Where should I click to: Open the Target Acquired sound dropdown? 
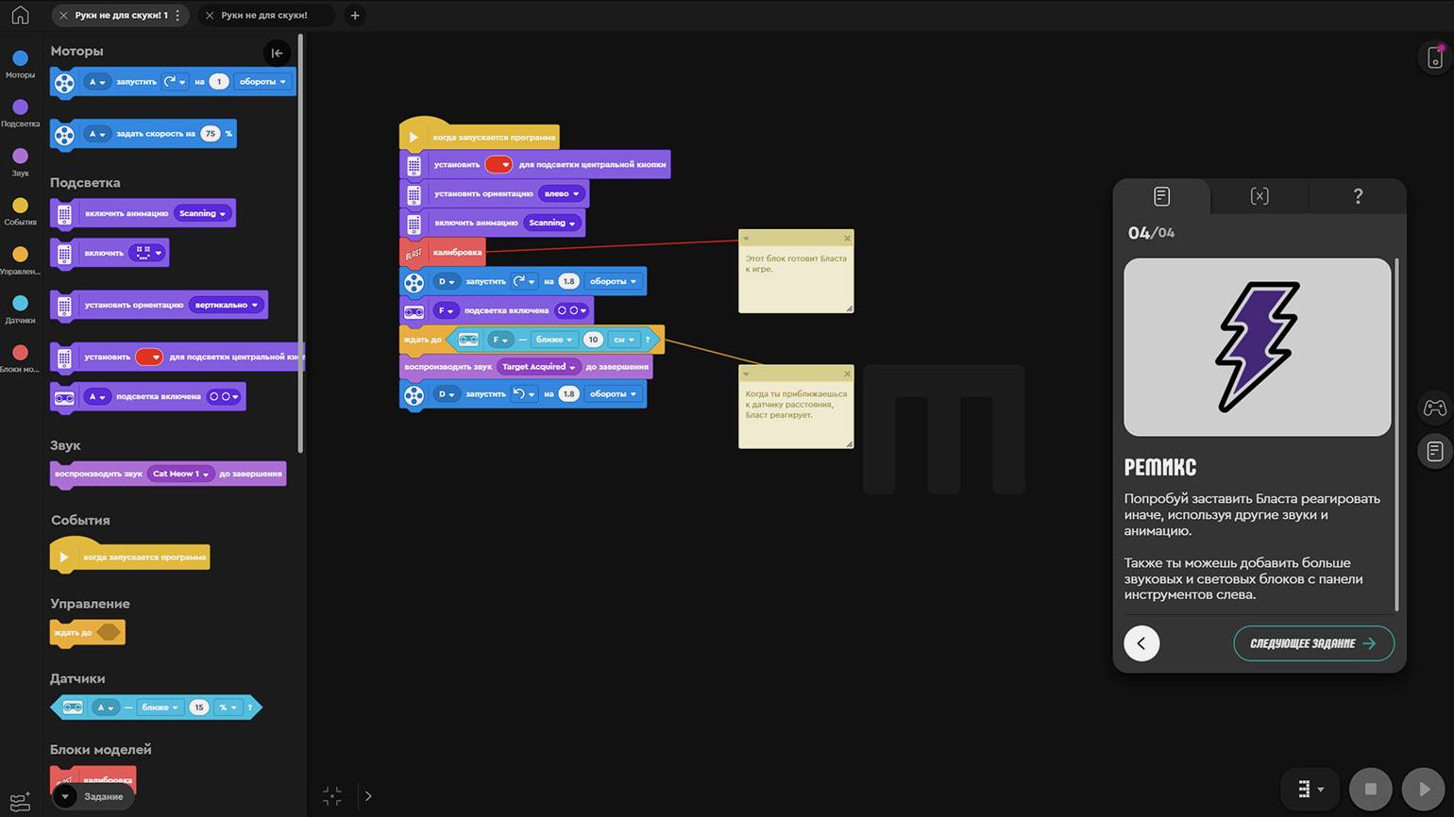click(x=539, y=367)
